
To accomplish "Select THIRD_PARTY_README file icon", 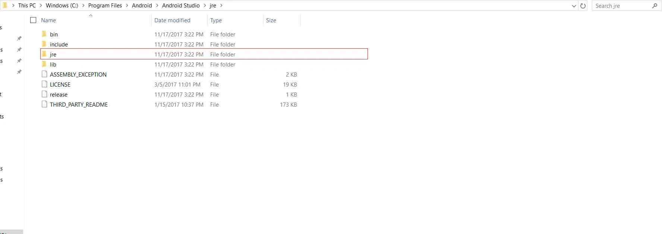I will [x=44, y=104].
